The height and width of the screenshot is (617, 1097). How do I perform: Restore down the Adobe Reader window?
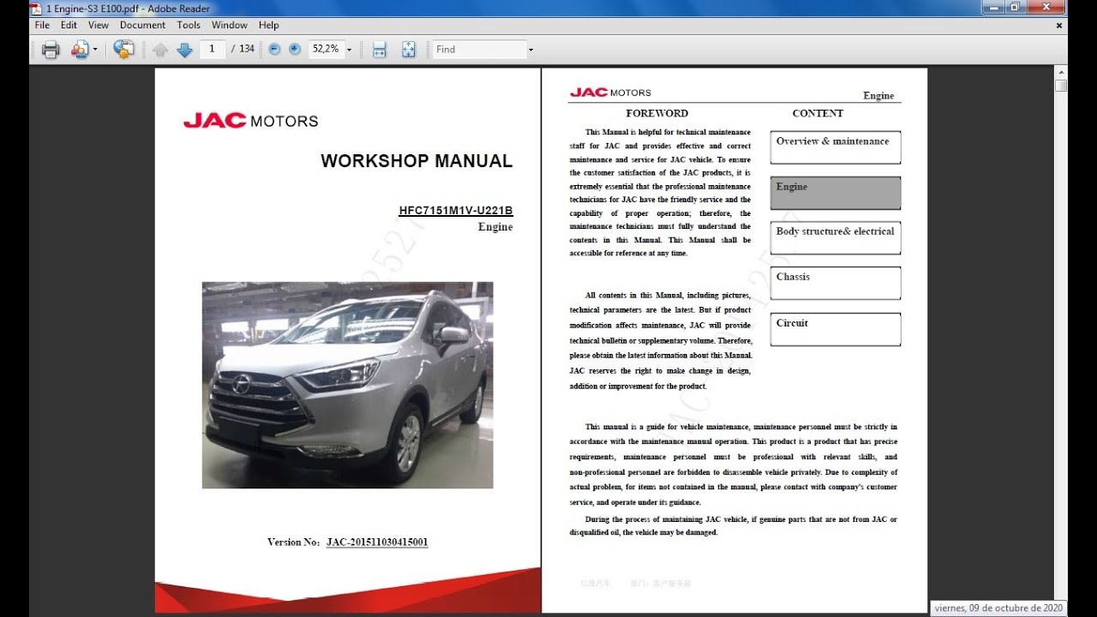tap(1015, 7)
